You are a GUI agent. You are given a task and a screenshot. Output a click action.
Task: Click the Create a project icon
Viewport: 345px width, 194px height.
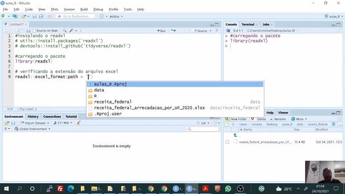pyautogui.click(x=15, y=16)
